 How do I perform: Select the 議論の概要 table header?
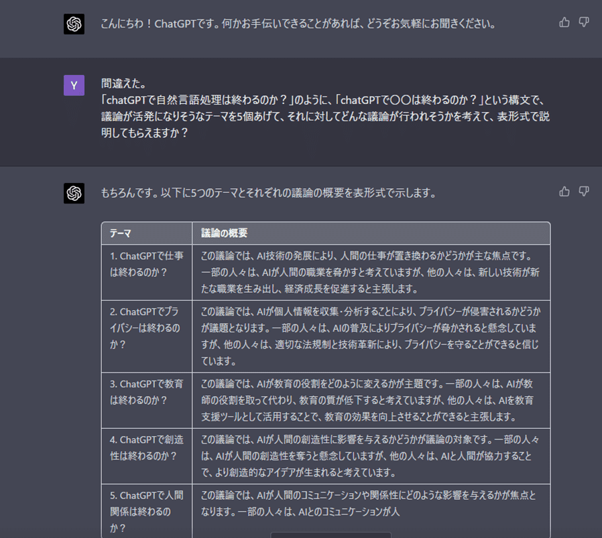point(371,233)
